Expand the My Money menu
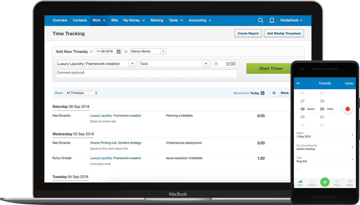 point(134,20)
